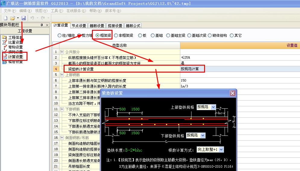Close the 梁垫铁设置 dialog
The height and width of the screenshot is (171, 300).
tap(233, 93)
